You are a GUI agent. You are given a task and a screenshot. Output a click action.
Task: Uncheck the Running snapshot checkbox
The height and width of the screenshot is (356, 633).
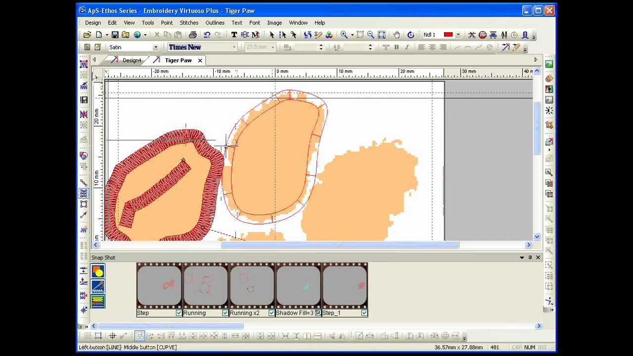point(225,313)
